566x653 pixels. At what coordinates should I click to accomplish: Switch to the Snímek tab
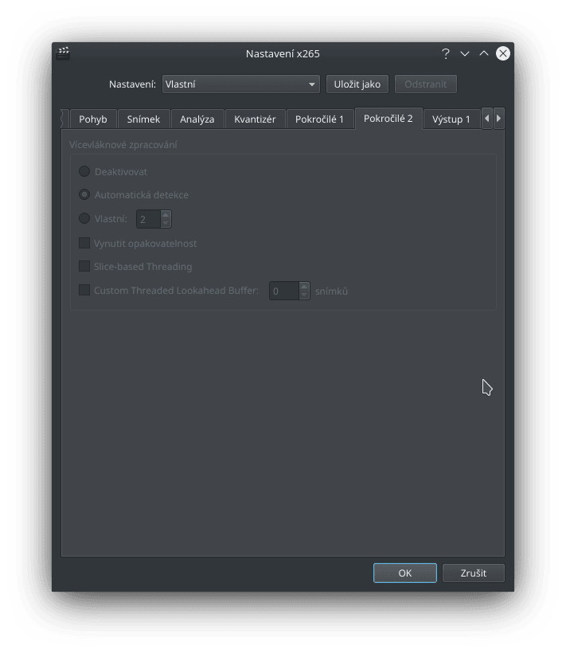click(143, 119)
